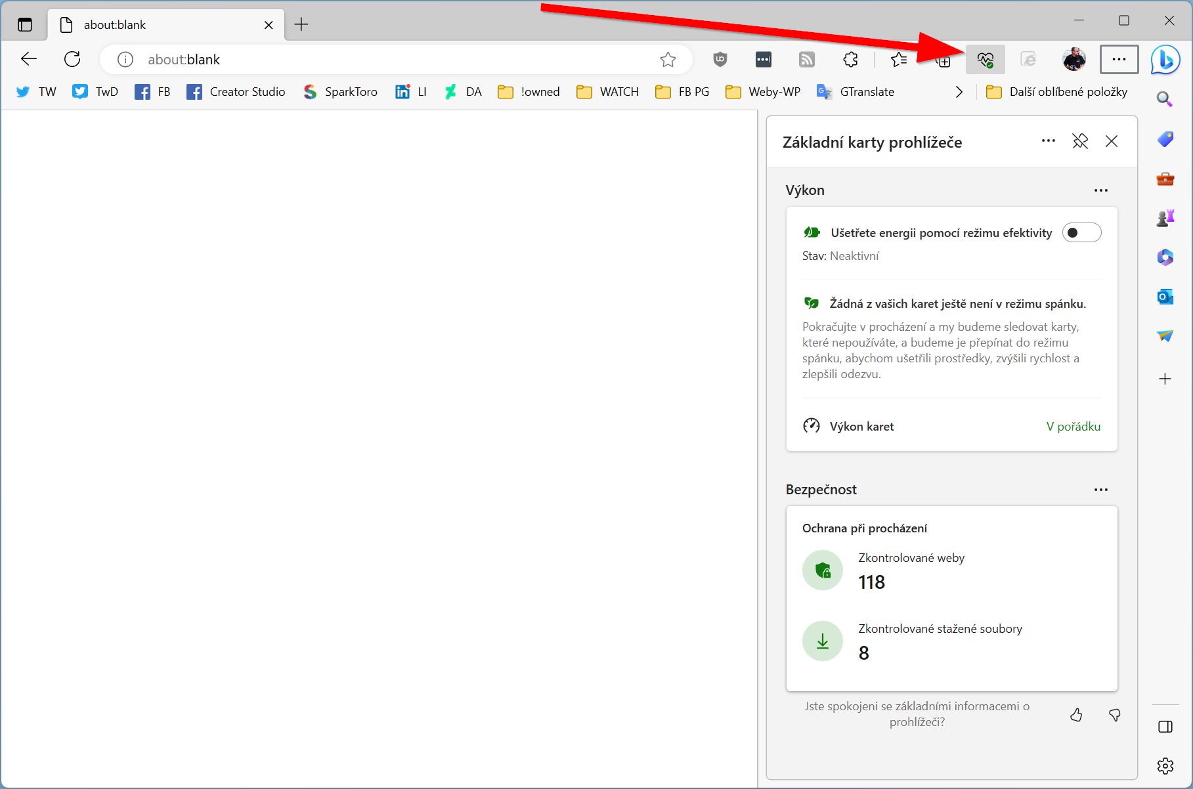Open the Bing chat sidebar button
This screenshot has width=1193, height=789.
1166,60
